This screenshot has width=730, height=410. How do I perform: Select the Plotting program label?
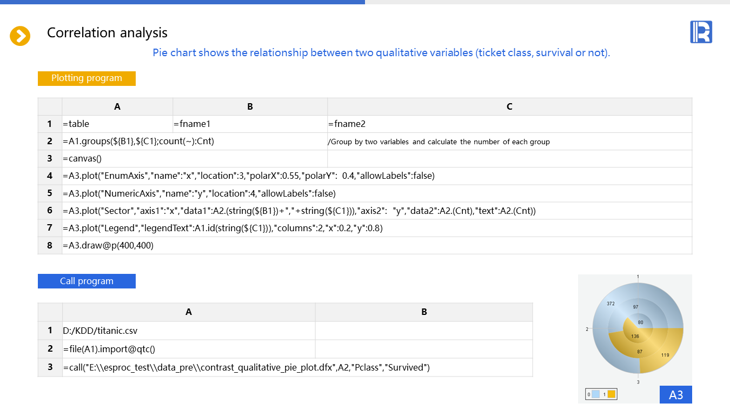coord(87,78)
